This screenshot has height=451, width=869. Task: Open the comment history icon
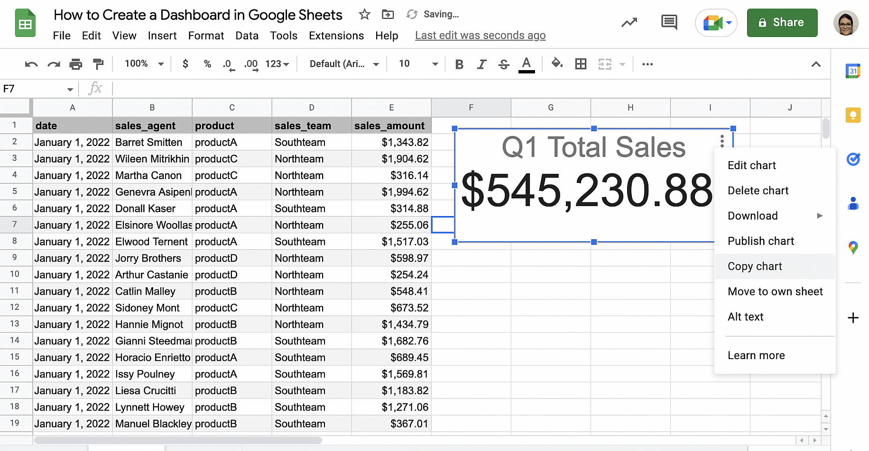669,22
